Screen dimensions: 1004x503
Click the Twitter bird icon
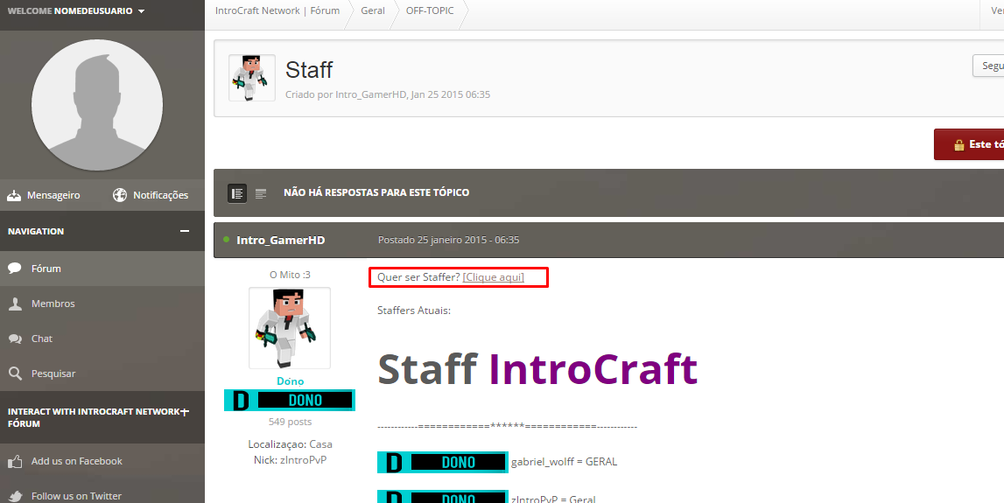click(x=15, y=496)
